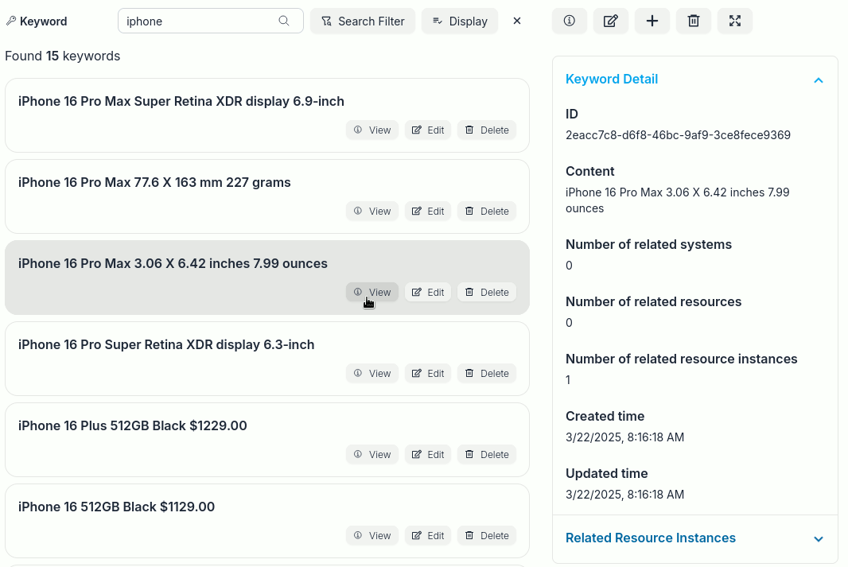The image size is (848, 567).
Task: Delete iPhone 16 Pro Max Super Retina keyword
Action: click(x=487, y=130)
